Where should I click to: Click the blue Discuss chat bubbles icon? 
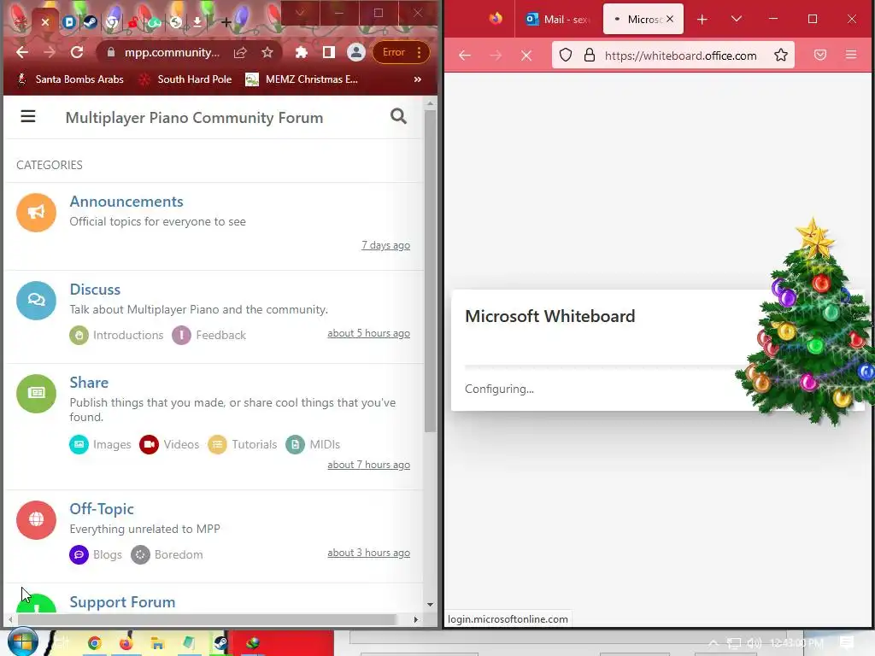[x=36, y=300]
